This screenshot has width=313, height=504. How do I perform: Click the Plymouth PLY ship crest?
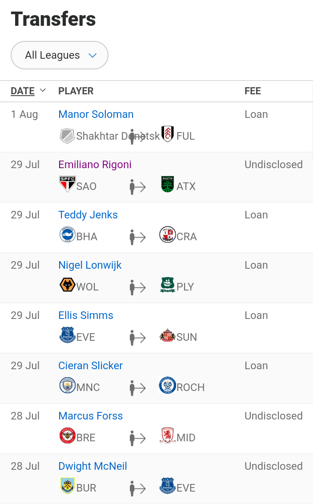click(x=168, y=285)
